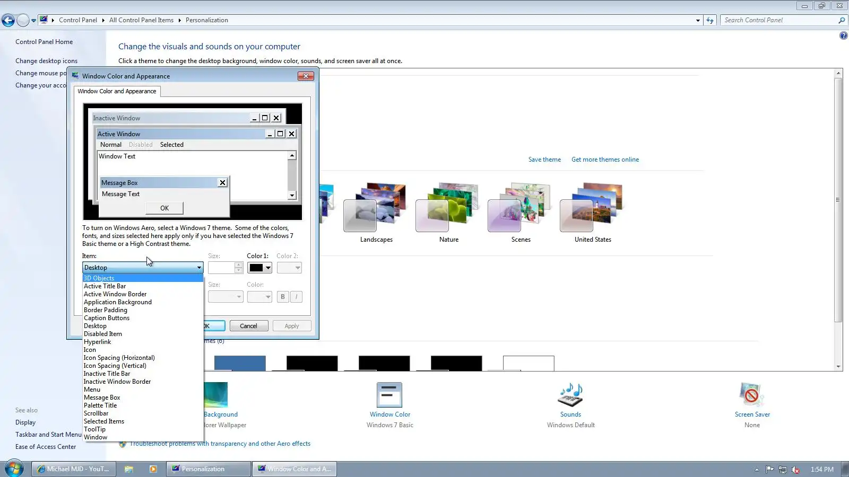Open the Windows Start menu
The width and height of the screenshot is (849, 477).
pyautogui.click(x=14, y=469)
